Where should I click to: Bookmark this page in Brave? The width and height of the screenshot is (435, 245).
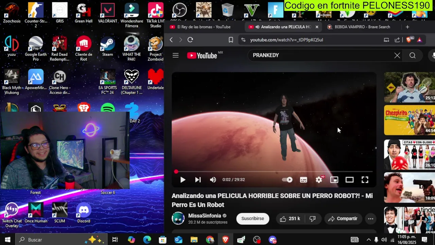(x=231, y=40)
